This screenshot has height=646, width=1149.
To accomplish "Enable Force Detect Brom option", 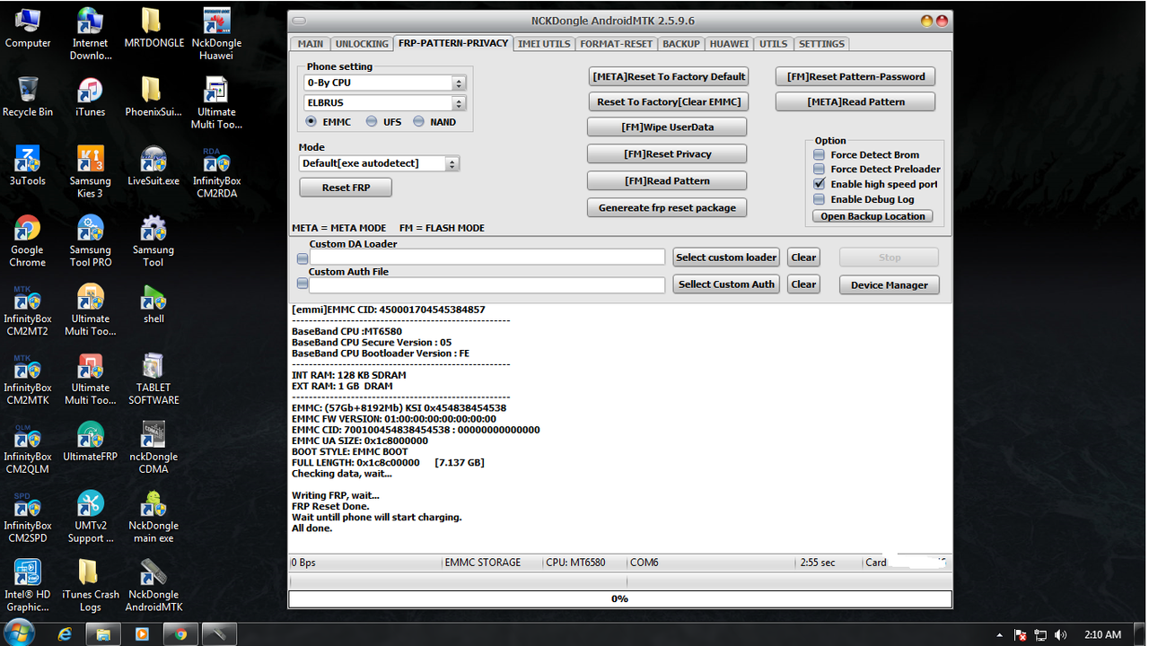I will tap(819, 155).
